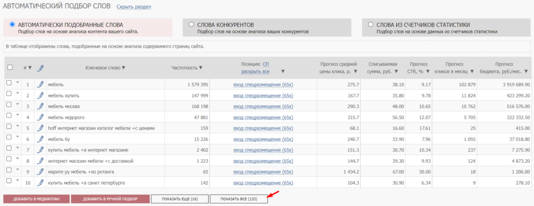Sort by the "#" number column

pos(30,68)
